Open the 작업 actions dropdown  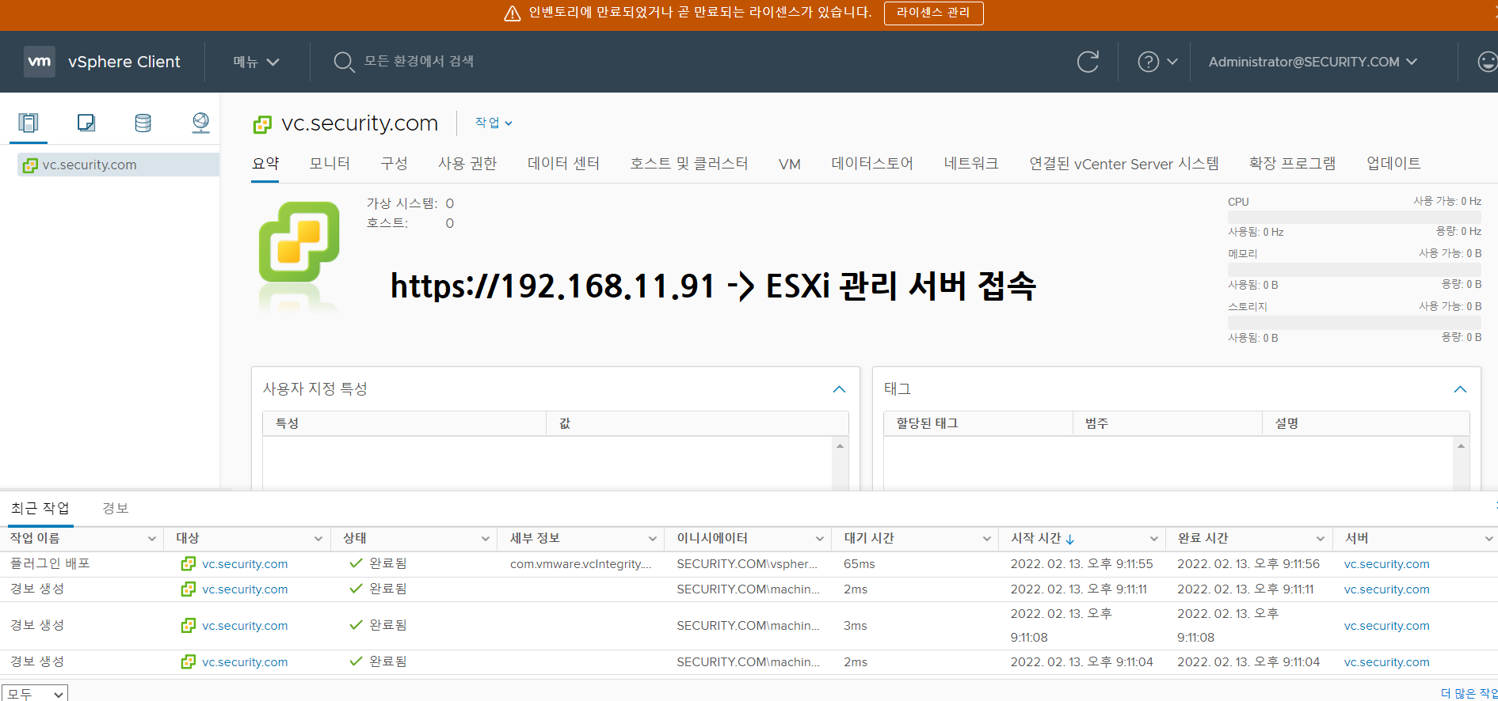(x=494, y=123)
